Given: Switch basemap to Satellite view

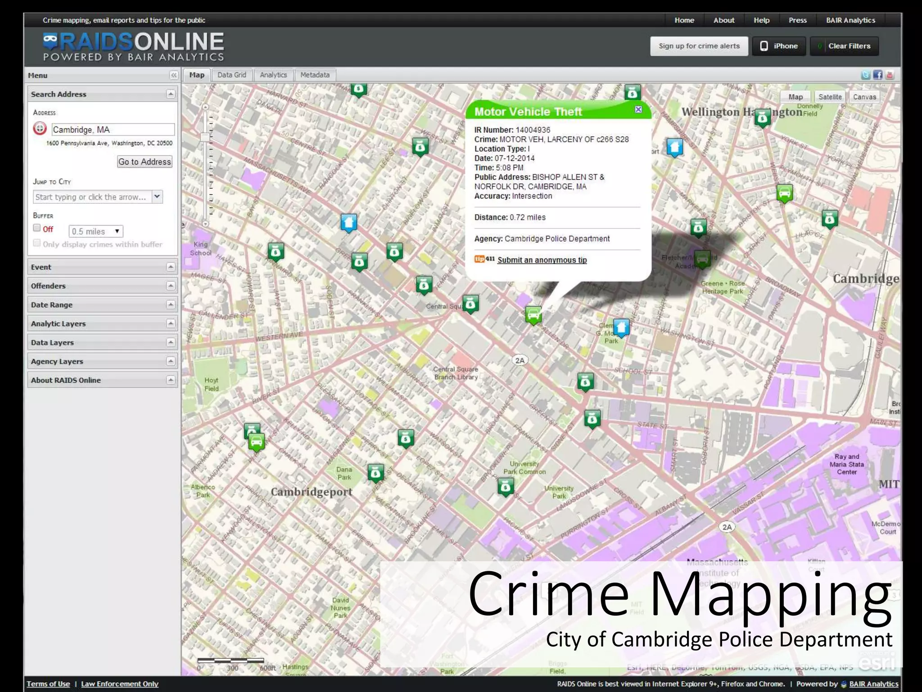Looking at the screenshot, I should (830, 97).
